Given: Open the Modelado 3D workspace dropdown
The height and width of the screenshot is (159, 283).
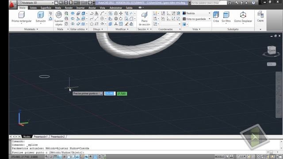Looking at the screenshot, I should click(x=36, y=3).
